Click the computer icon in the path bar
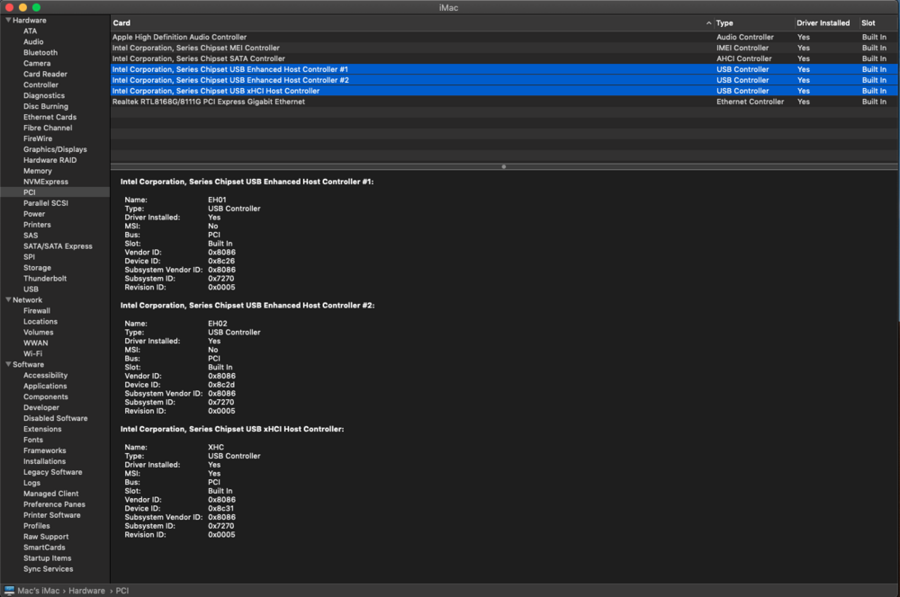The image size is (900, 597). tap(10, 590)
